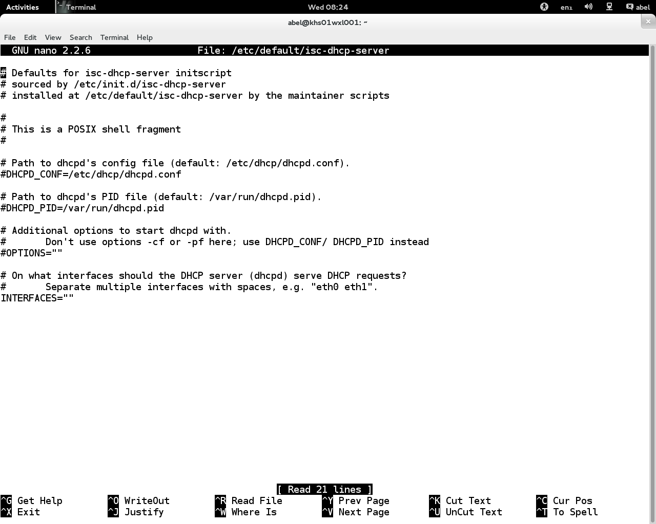The width and height of the screenshot is (656, 524).
Task: Click the 'sourced by /etc/init.d/isc-dhcp-server' line
Action: click(x=113, y=84)
